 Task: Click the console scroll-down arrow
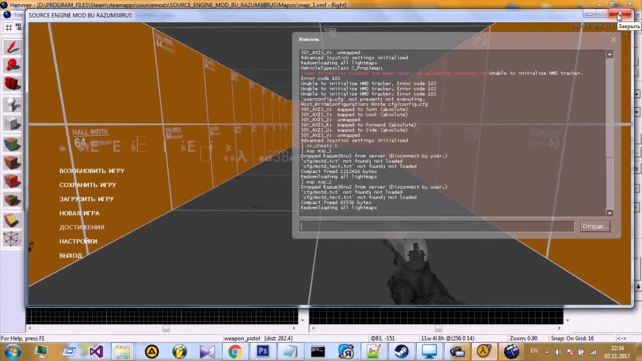pos(609,213)
